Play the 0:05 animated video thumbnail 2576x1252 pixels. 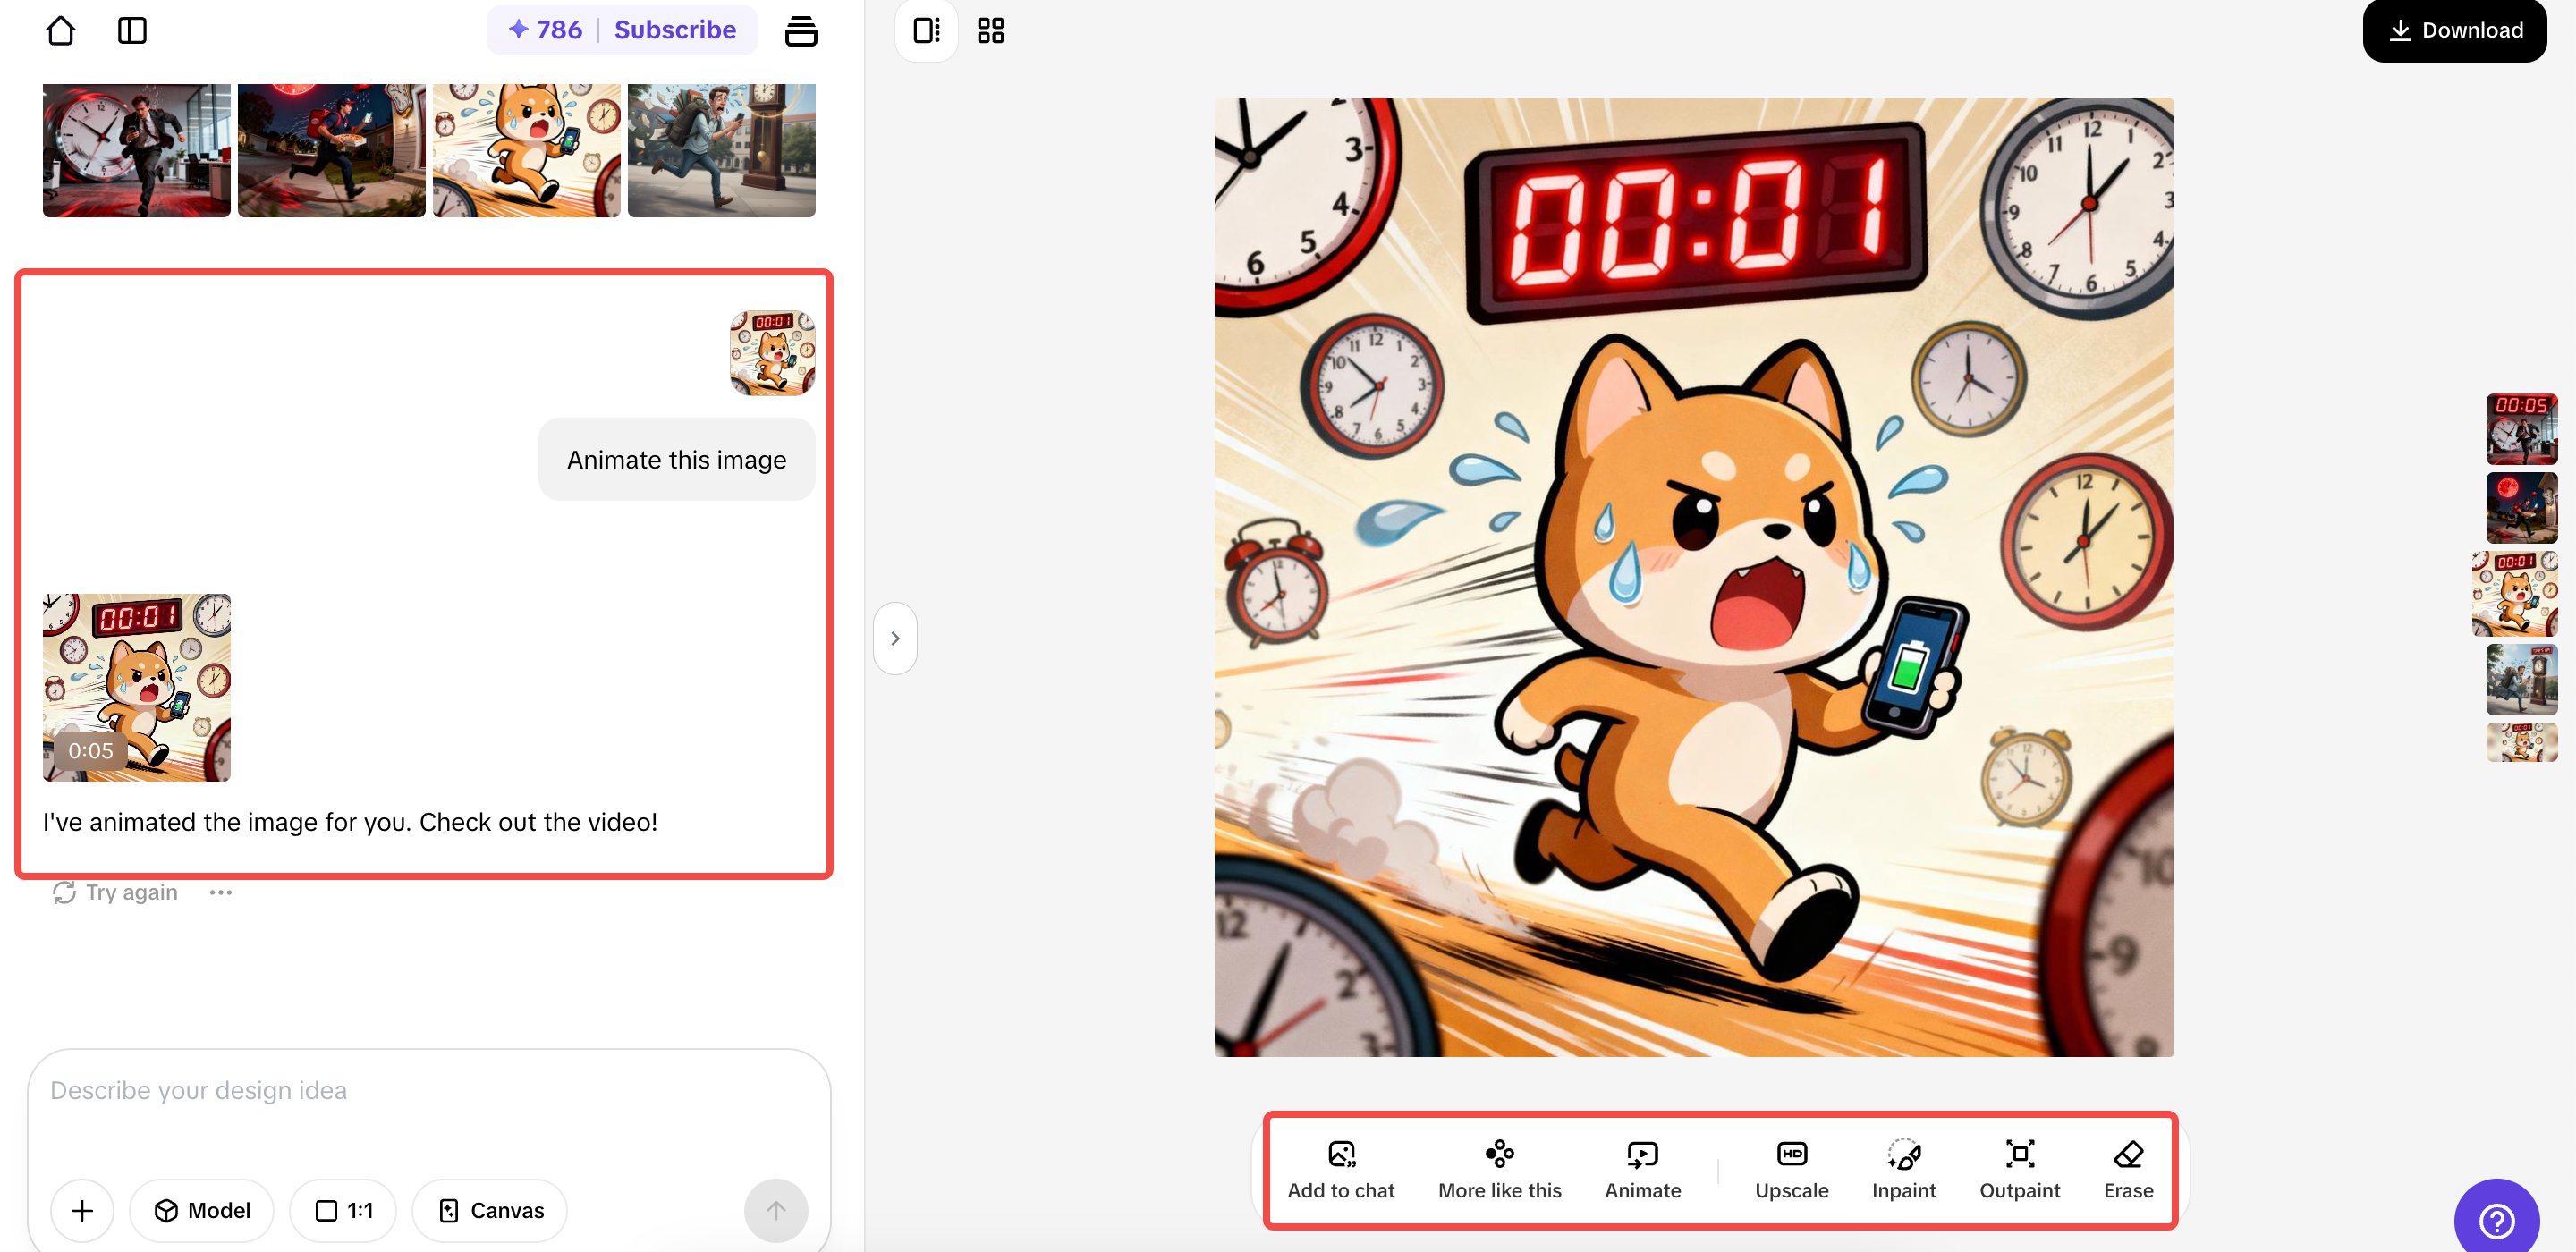136,687
